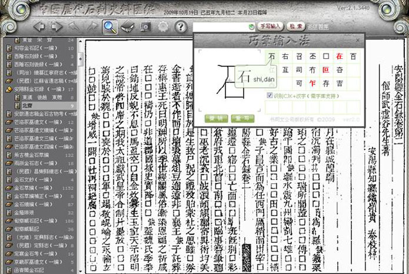Image resolution: width=409 pixels, height=274 pixels.
Task: Click the 重写 rewrite button
Action: click(x=242, y=119)
